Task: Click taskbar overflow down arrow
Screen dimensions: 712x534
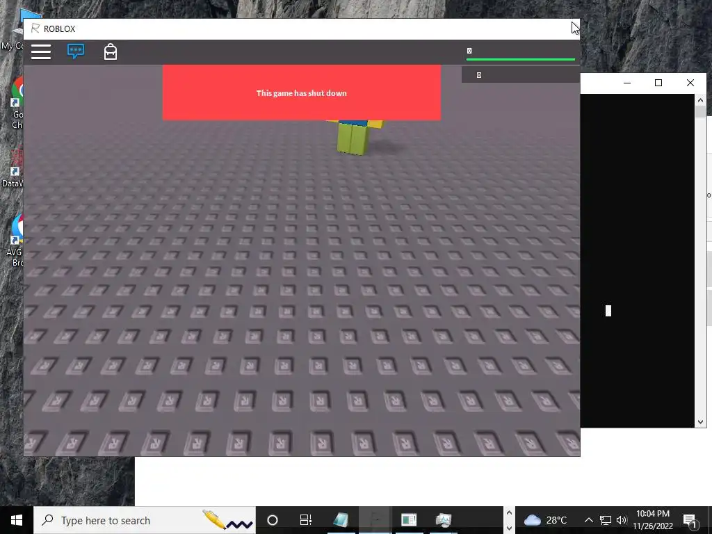Action: (x=509, y=528)
